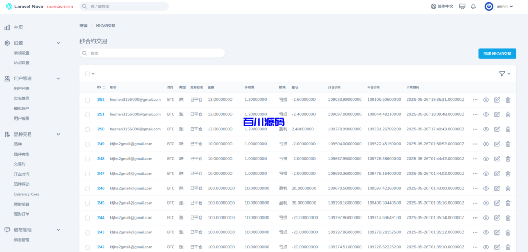
Task: Go to 理财订单 sidebar item
Action: coord(22,214)
